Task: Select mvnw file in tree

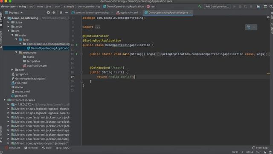Action: pos(17,87)
